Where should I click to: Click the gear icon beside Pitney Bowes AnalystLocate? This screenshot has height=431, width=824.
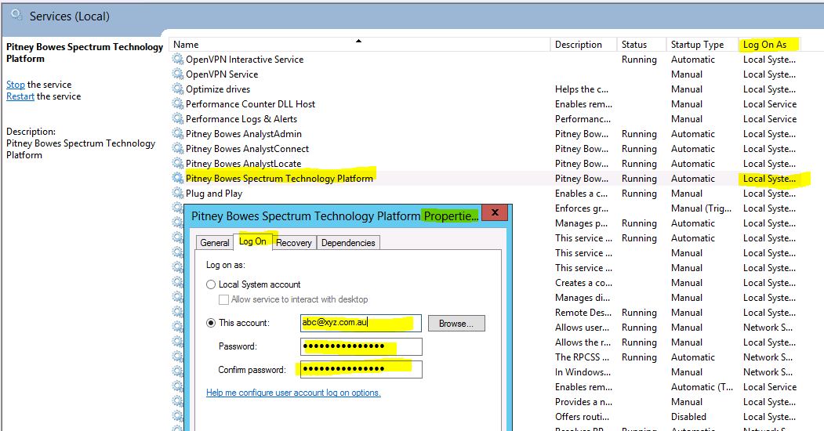[x=178, y=163]
